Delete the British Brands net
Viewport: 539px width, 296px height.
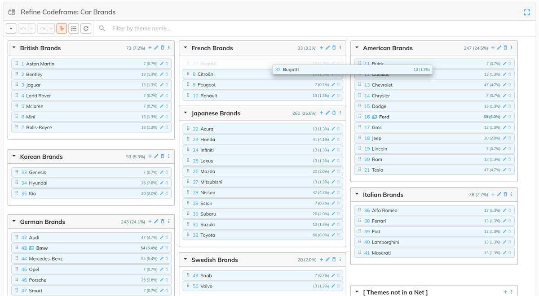pyautogui.click(x=163, y=48)
